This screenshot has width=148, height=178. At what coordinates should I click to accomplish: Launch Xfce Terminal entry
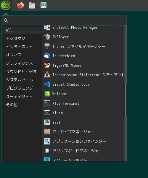tap(83, 103)
